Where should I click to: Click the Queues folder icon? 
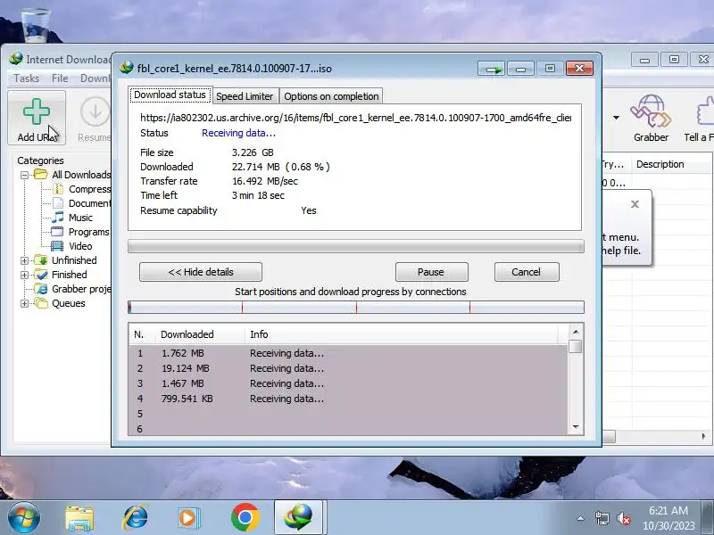[41, 303]
